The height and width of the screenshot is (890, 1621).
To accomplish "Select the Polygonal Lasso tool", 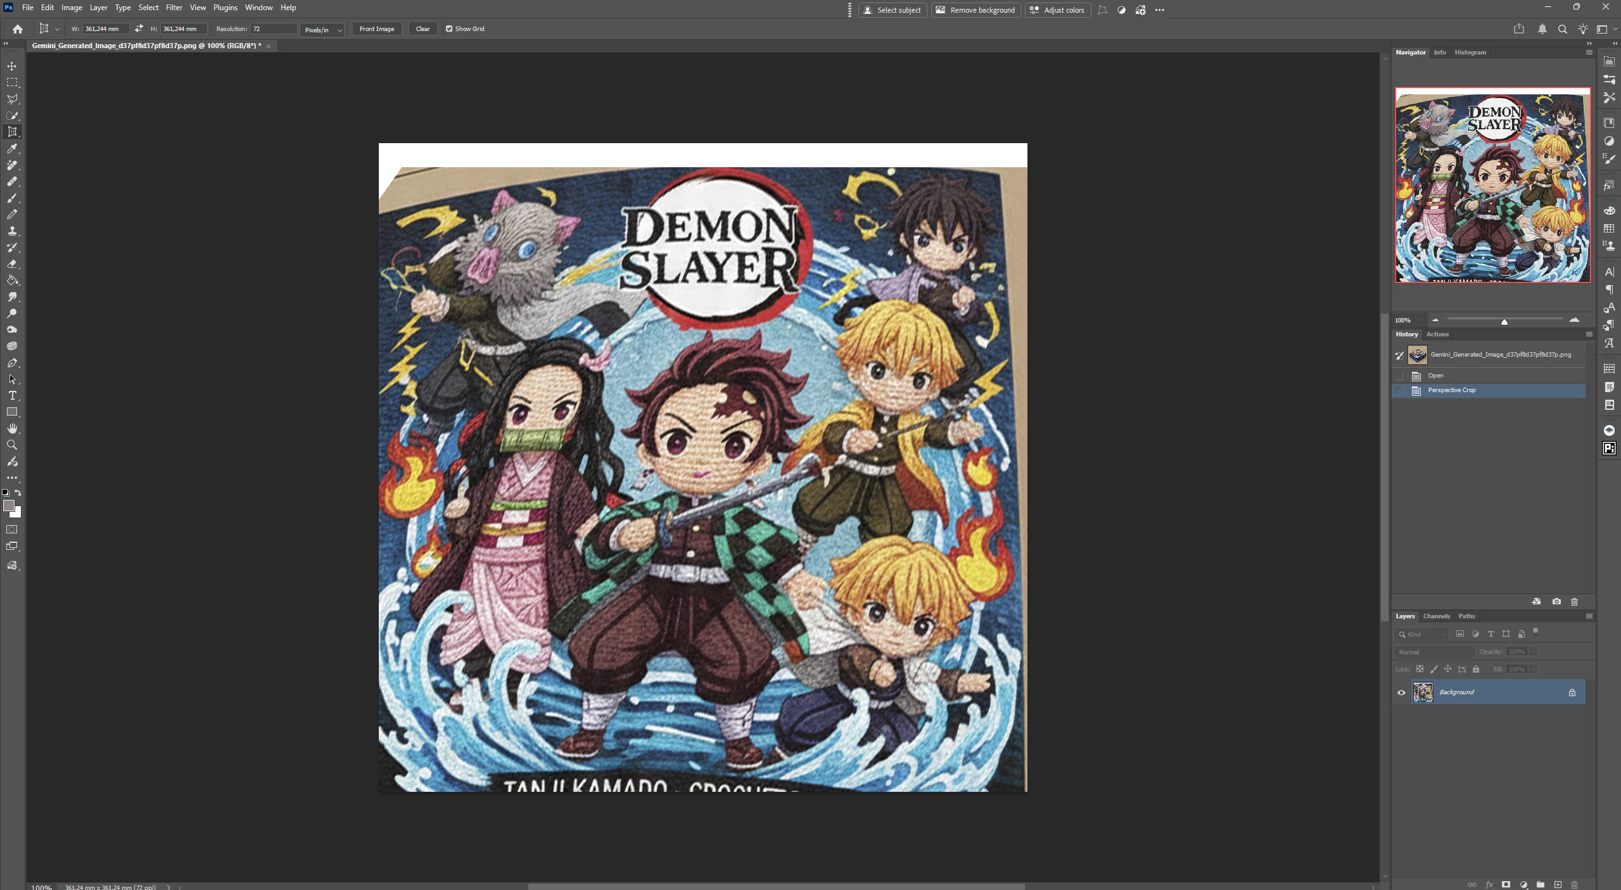I will [12, 99].
